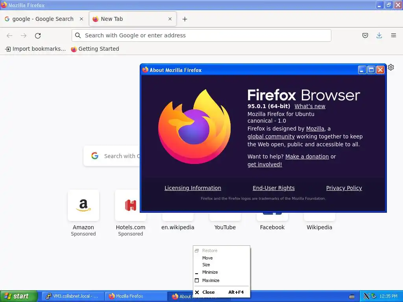Open new tab personalize gear icon
The width and height of the screenshot is (403, 302).
click(x=391, y=67)
